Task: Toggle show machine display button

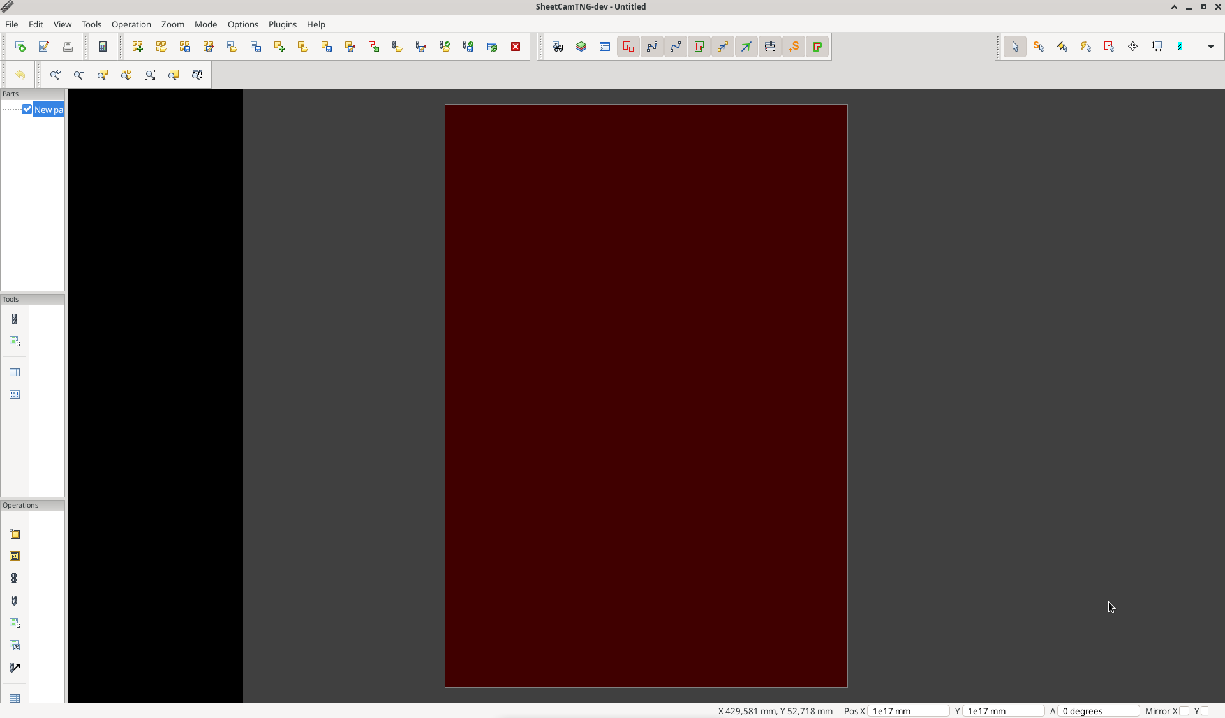Action: click(770, 47)
